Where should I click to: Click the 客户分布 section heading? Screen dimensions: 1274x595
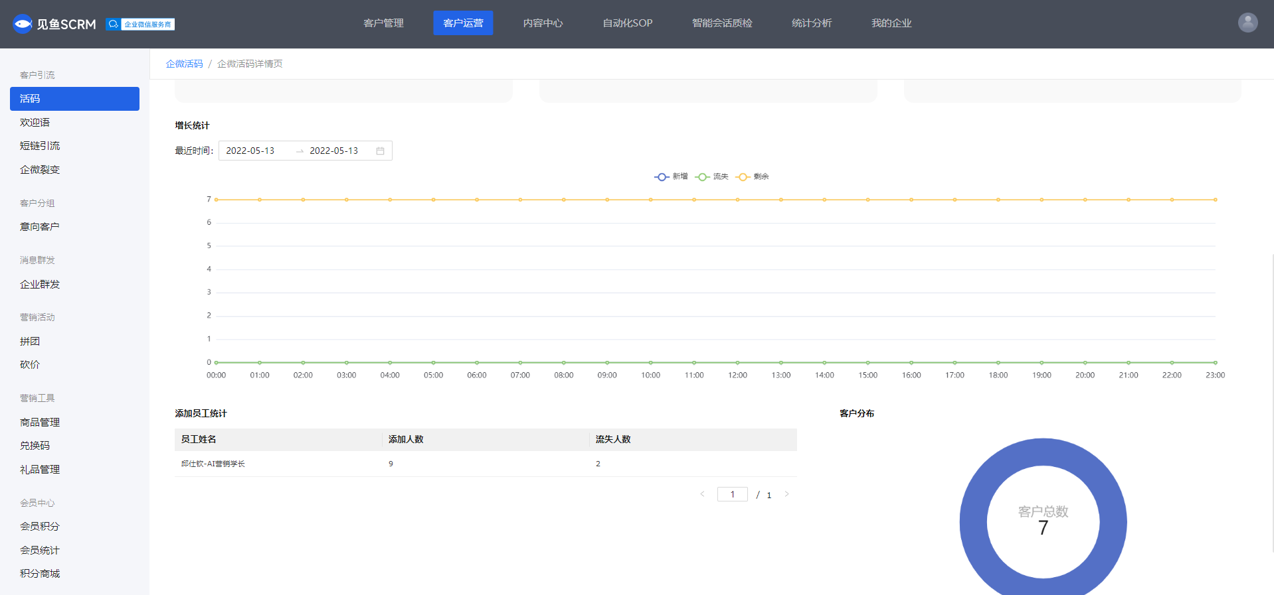coord(857,413)
